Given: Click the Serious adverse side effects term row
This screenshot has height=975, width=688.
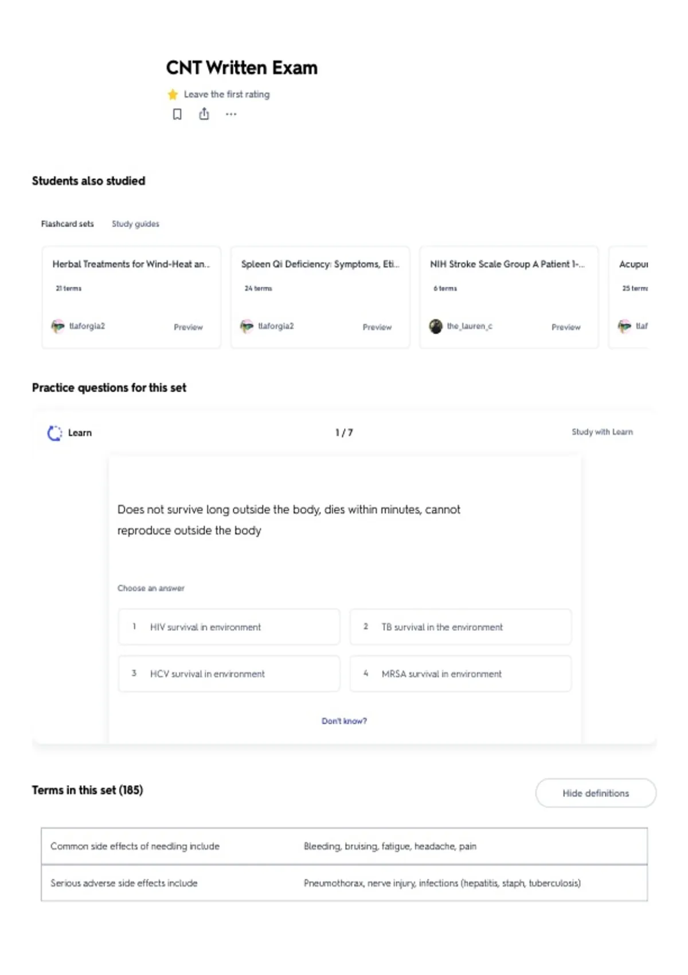Looking at the screenshot, I should (x=344, y=883).
